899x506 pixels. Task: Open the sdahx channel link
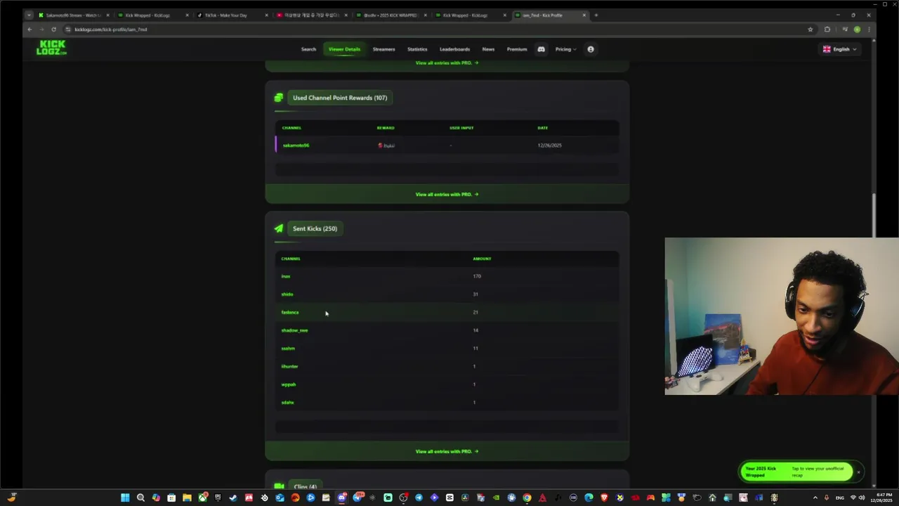click(x=287, y=403)
